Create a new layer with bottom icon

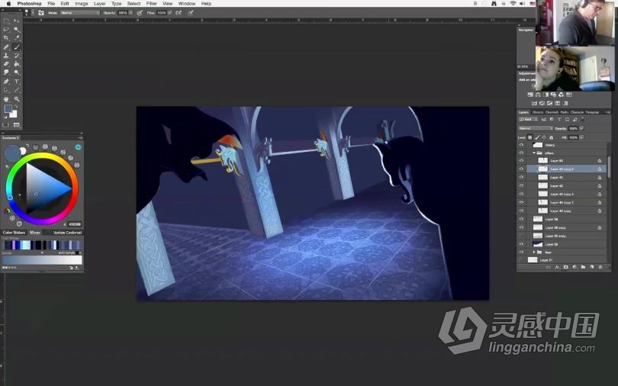pos(591,267)
